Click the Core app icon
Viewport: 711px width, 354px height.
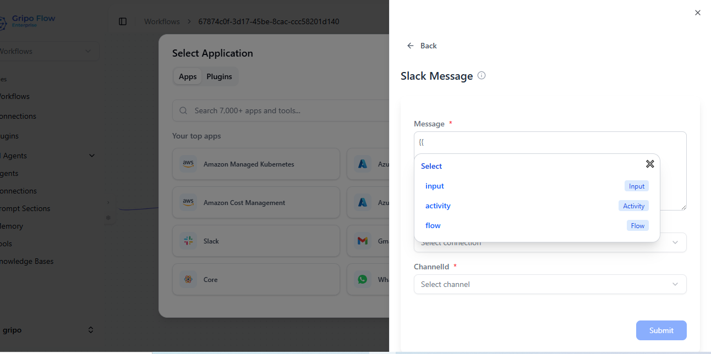[x=188, y=279]
